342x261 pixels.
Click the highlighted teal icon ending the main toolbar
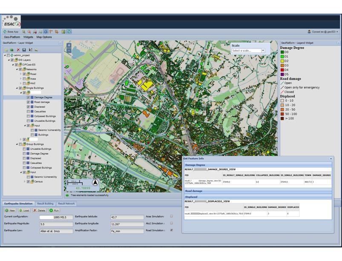[69, 32]
